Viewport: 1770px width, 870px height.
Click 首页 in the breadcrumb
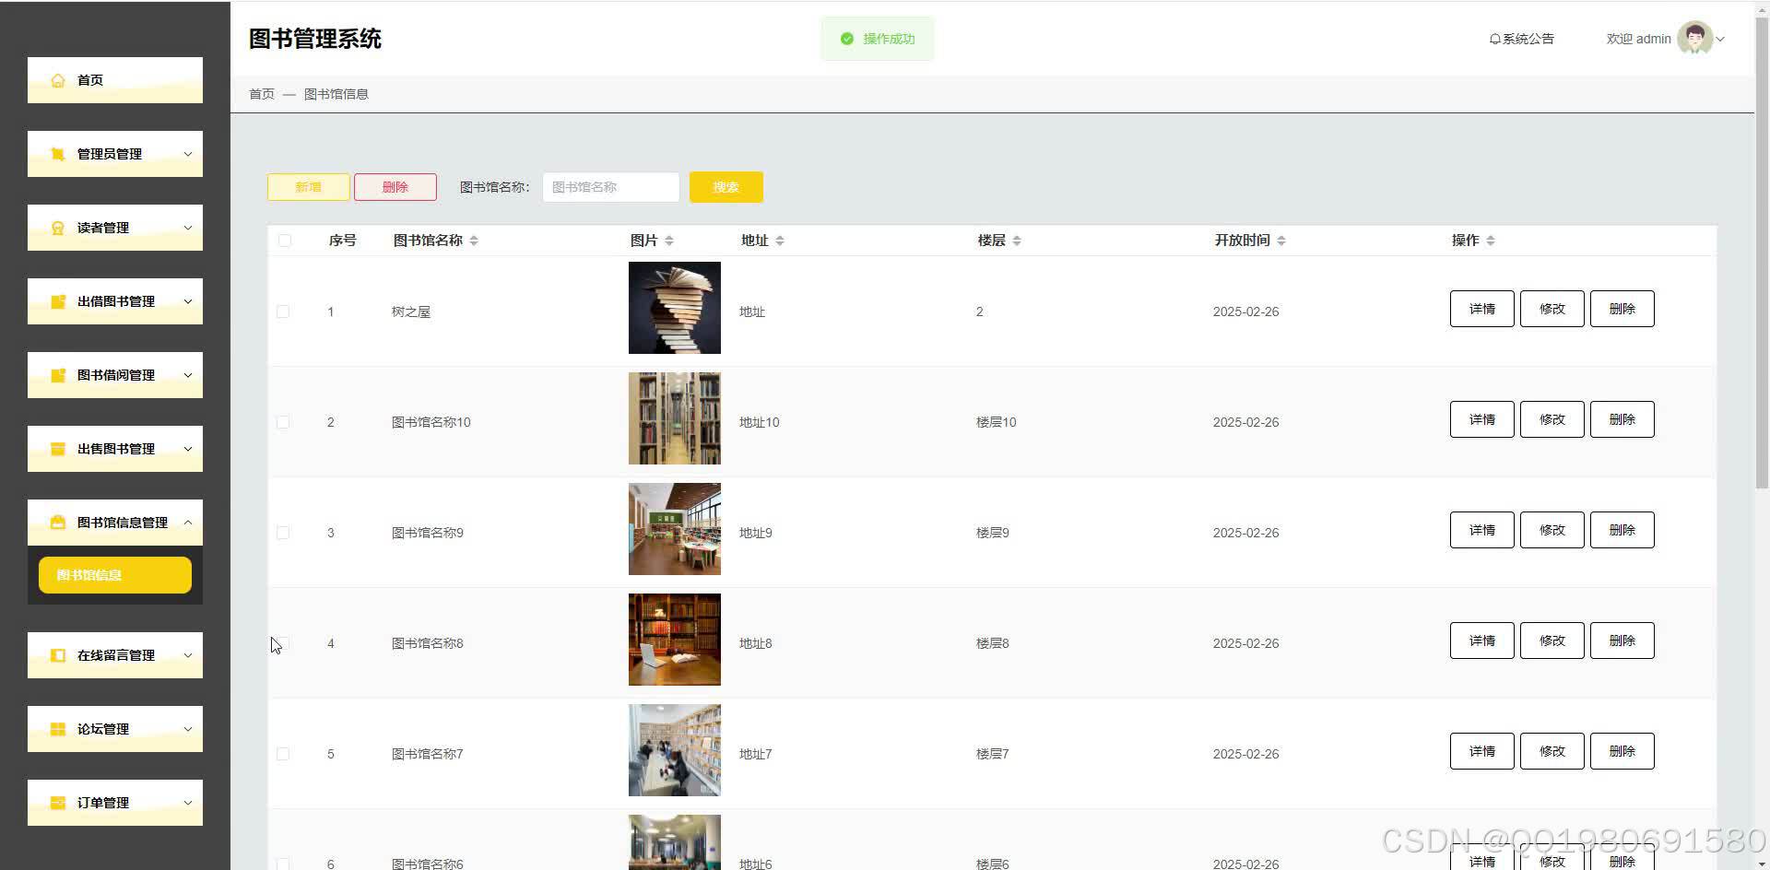coord(262,94)
